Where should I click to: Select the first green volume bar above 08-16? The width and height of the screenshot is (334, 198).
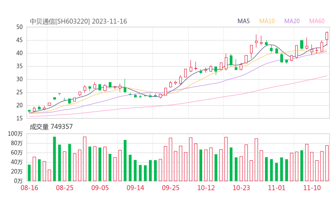pos(29,173)
